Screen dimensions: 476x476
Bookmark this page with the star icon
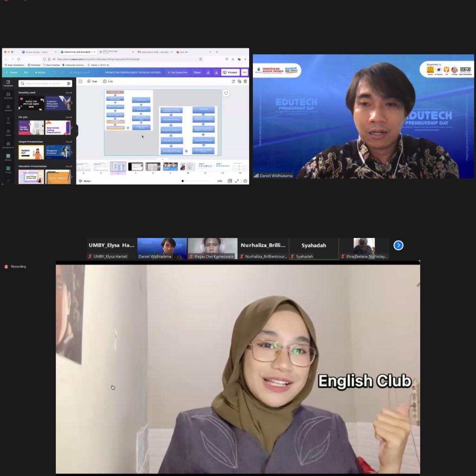201,59
